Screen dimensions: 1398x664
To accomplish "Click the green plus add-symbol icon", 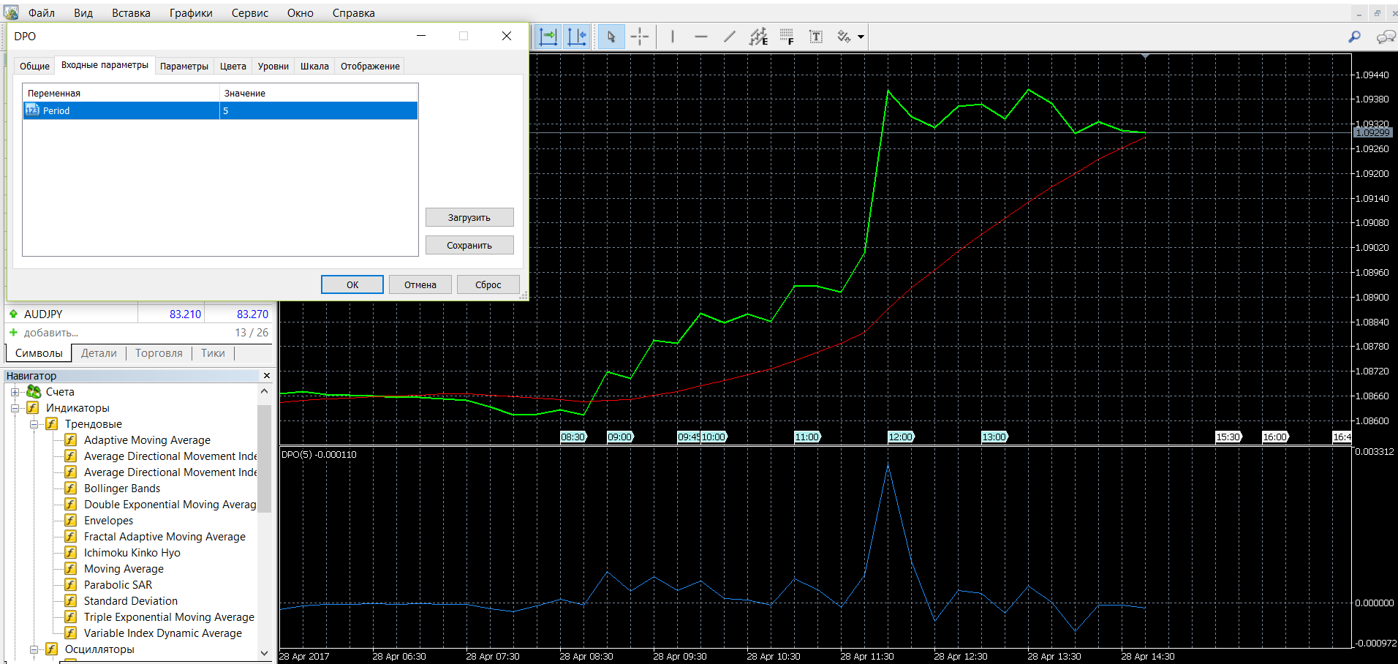I will pos(13,332).
